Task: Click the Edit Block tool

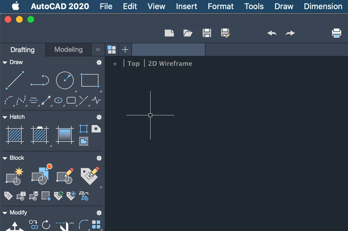Action: coord(65,176)
